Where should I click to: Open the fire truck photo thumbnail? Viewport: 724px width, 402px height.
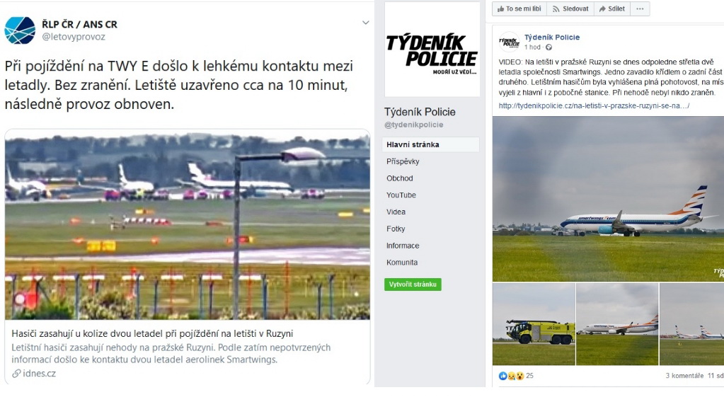point(534,324)
